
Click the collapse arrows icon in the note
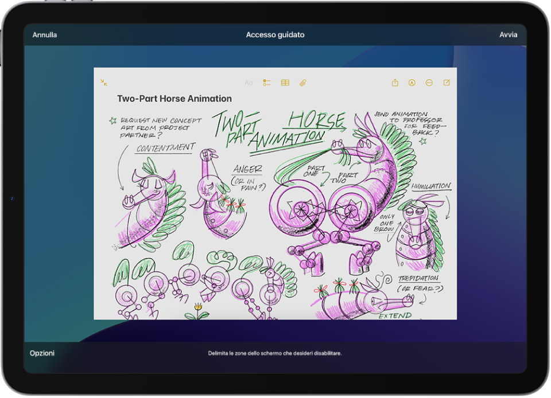pyautogui.click(x=104, y=83)
